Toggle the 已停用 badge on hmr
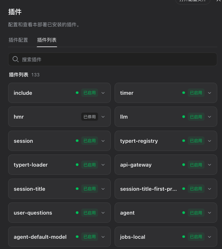This screenshot has height=249, width=222. pos(90,117)
